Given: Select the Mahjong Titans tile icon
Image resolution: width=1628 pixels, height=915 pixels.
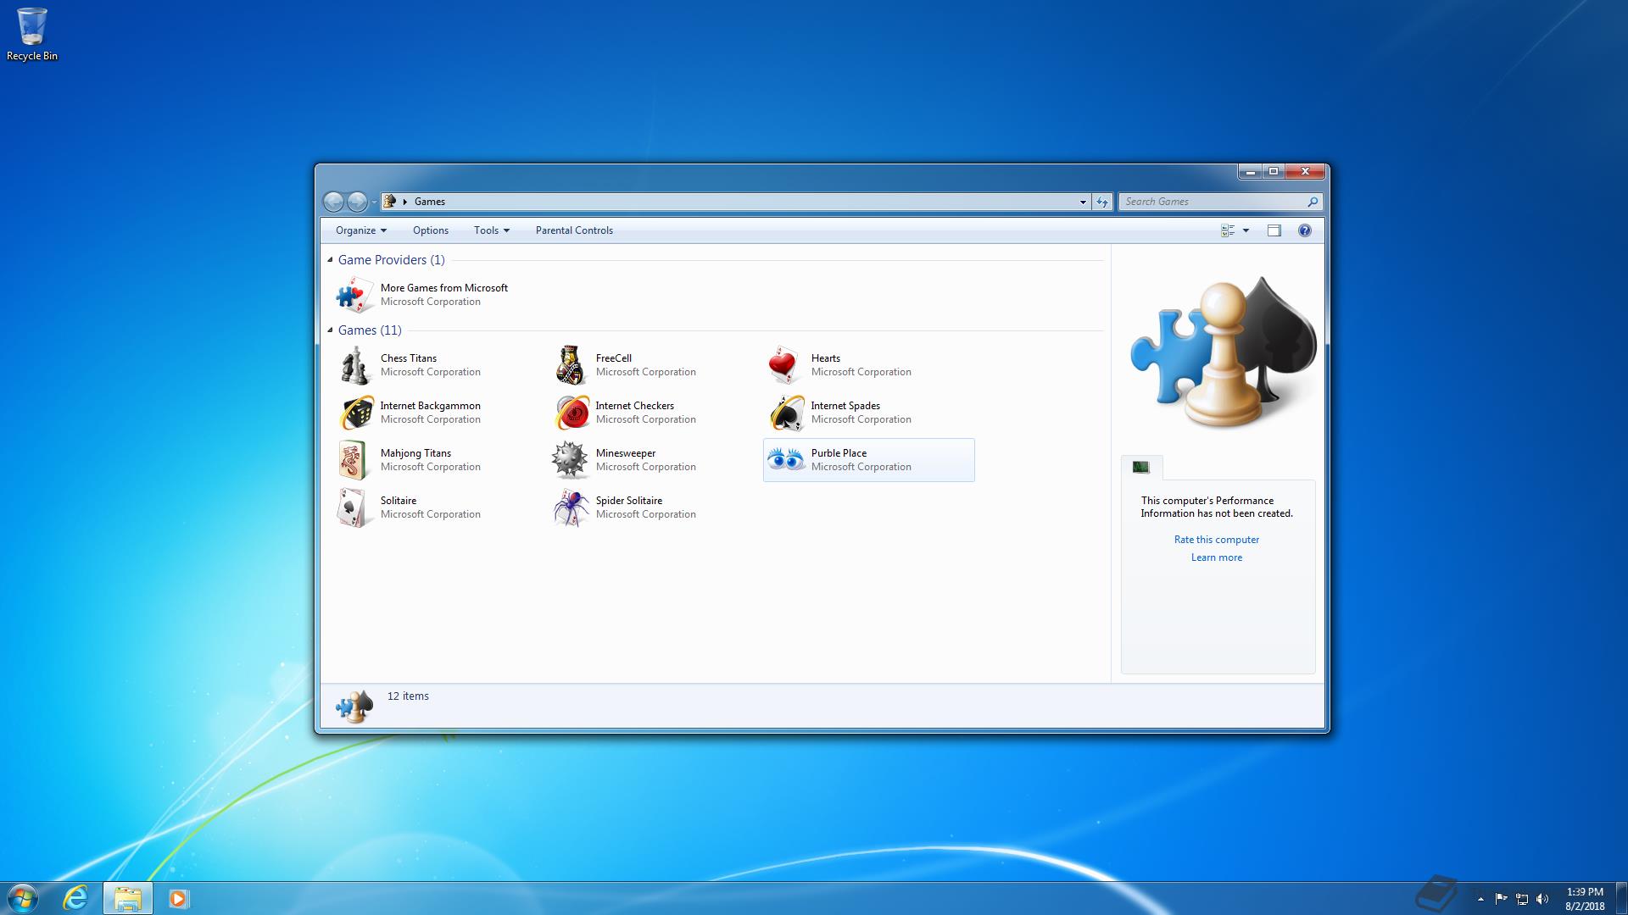Looking at the screenshot, I should [353, 460].
